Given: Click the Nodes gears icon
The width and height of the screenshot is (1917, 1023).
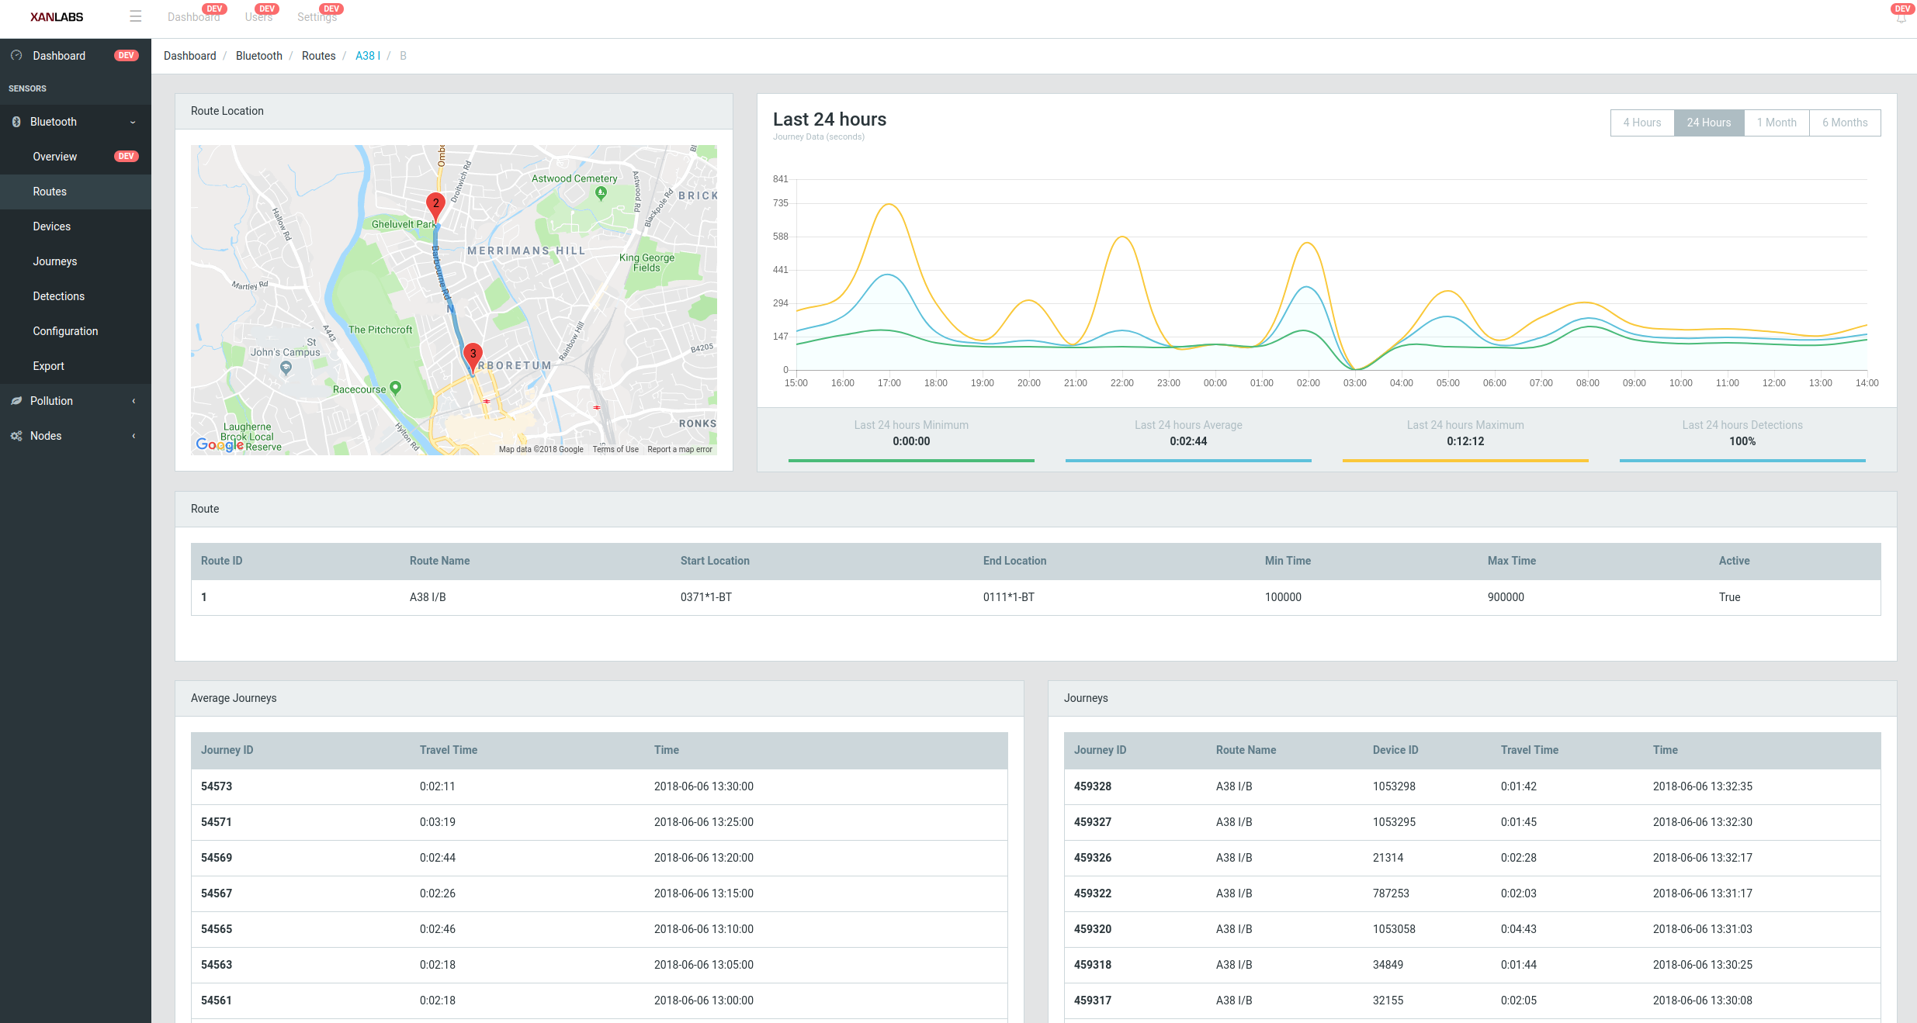Looking at the screenshot, I should pos(16,436).
